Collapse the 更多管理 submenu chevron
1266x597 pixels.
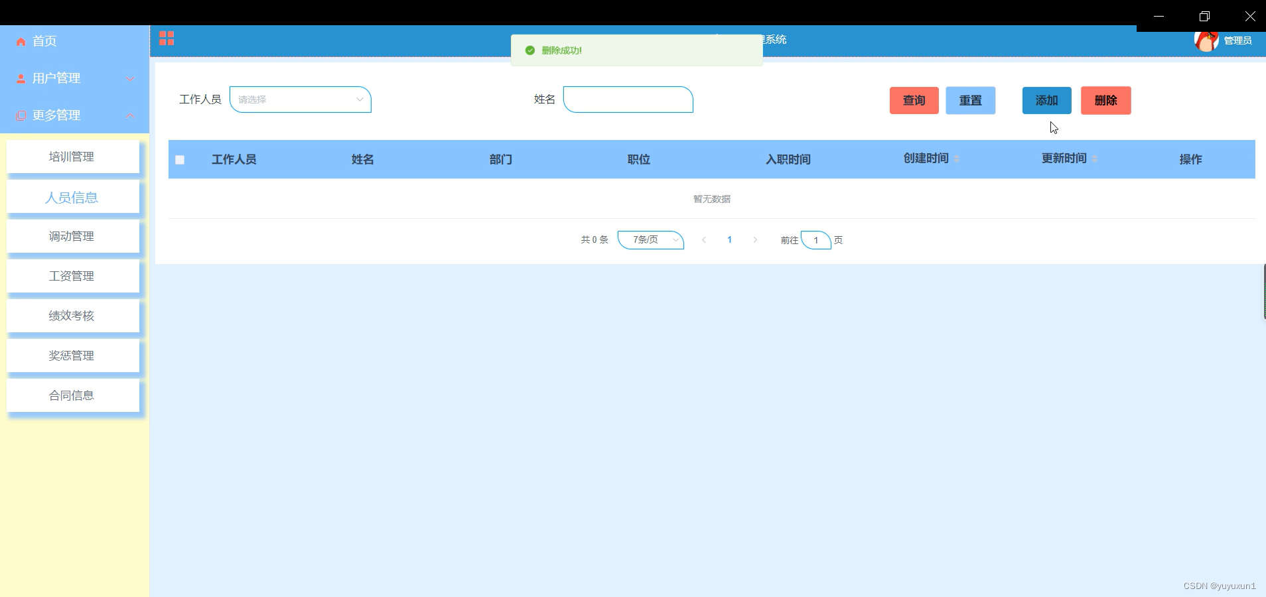click(x=130, y=115)
